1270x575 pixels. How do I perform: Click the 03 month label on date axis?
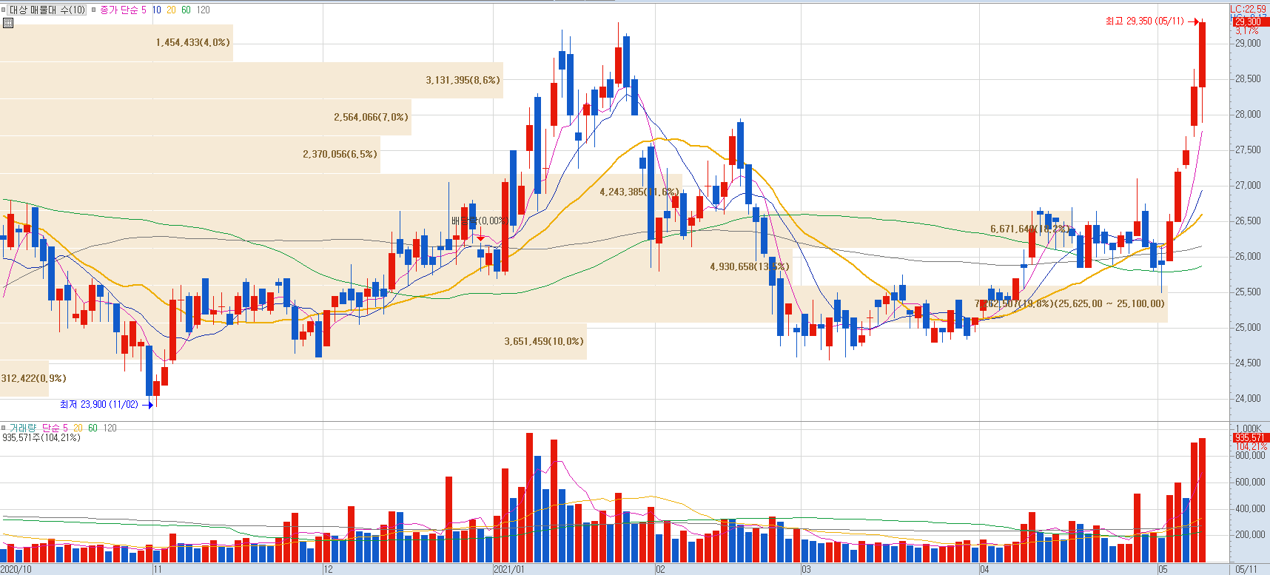click(x=806, y=569)
